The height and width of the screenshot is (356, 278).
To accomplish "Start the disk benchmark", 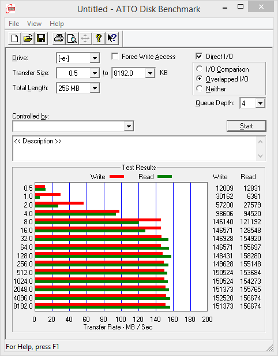I will point(246,126).
